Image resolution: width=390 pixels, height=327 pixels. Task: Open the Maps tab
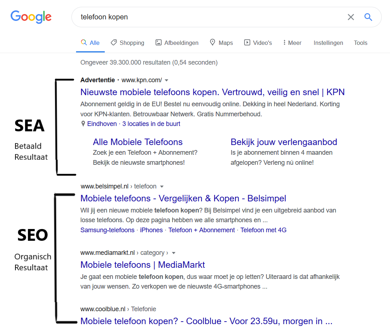click(x=221, y=43)
